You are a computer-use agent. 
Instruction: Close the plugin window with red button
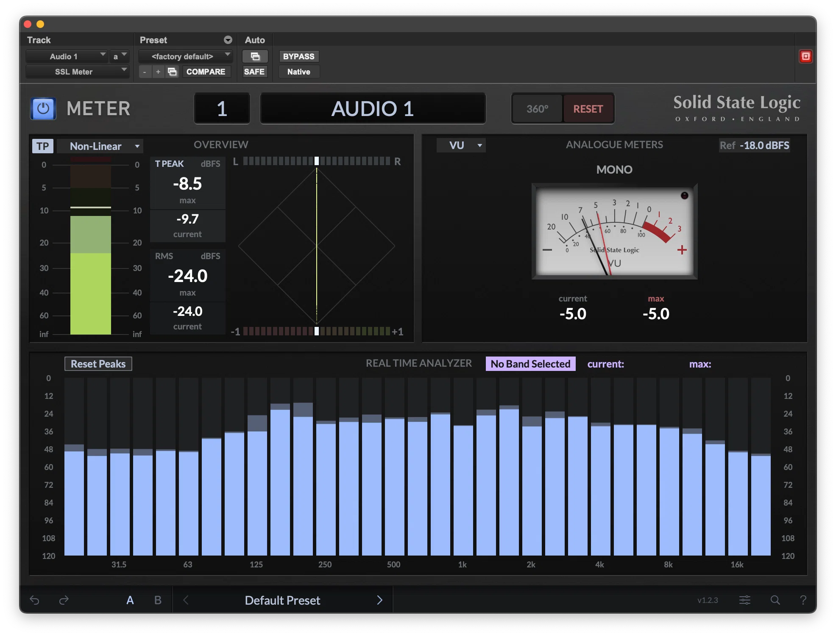28,24
